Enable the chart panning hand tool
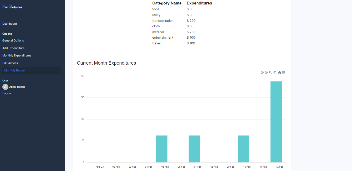The height and width of the screenshot is (171, 352). coord(275,72)
